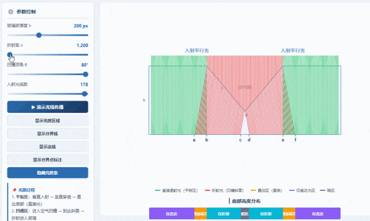370x221 pixels.
Task: Click the 凹槽顶角 θ slider thumb
Action: [86, 75]
